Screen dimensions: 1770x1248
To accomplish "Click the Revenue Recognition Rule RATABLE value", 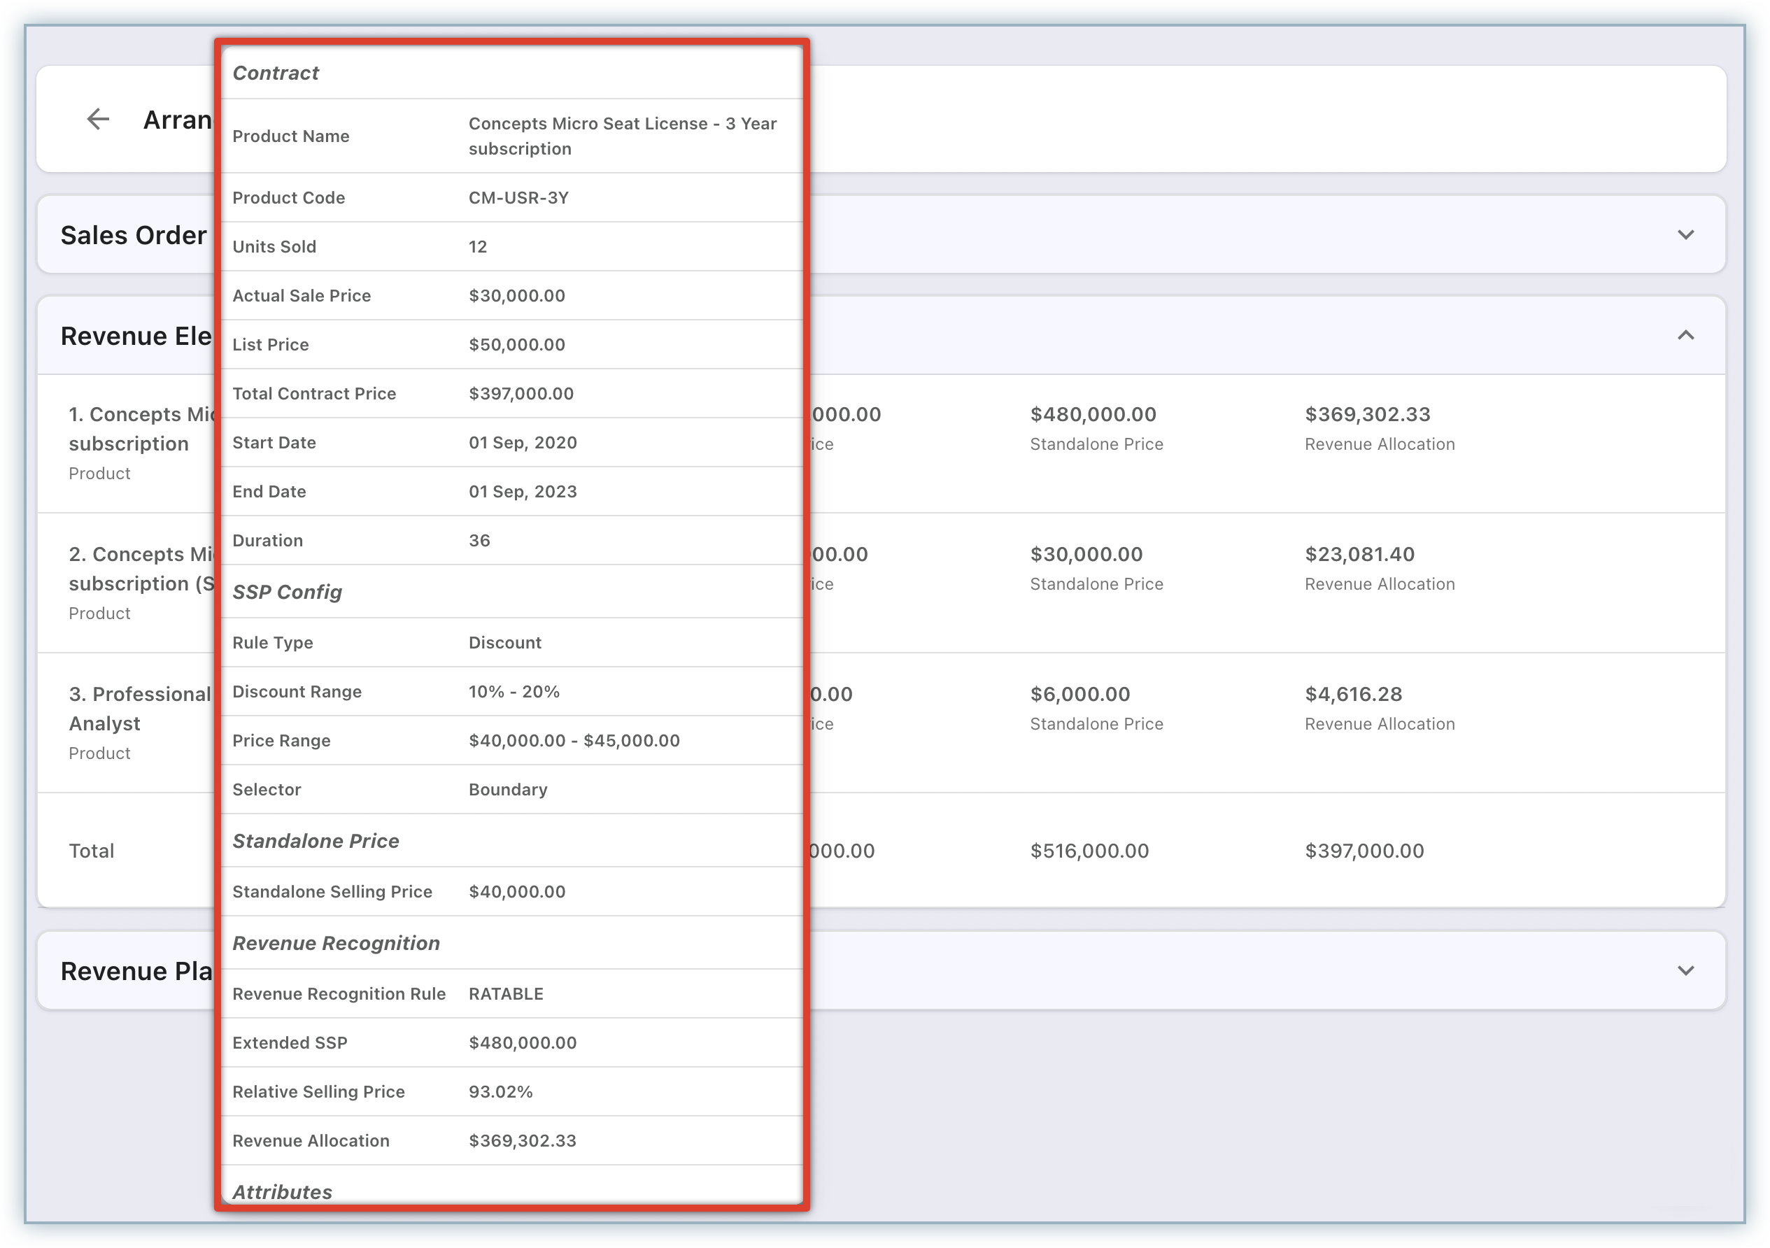I will 506,993.
